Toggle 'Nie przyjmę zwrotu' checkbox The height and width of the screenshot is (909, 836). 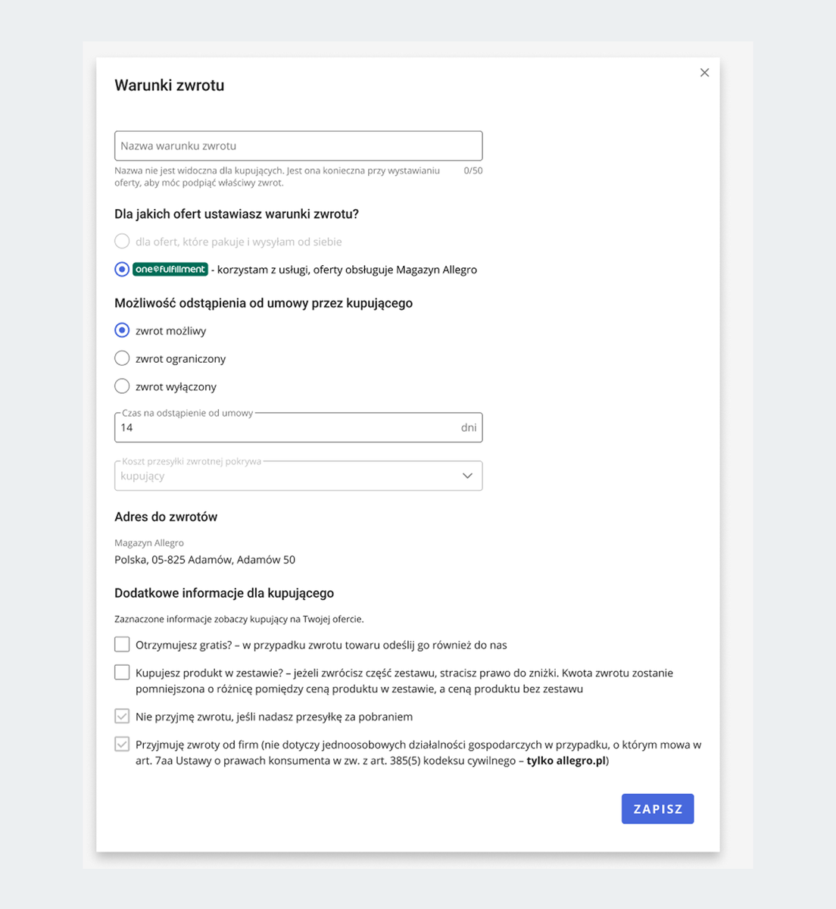[x=122, y=716]
